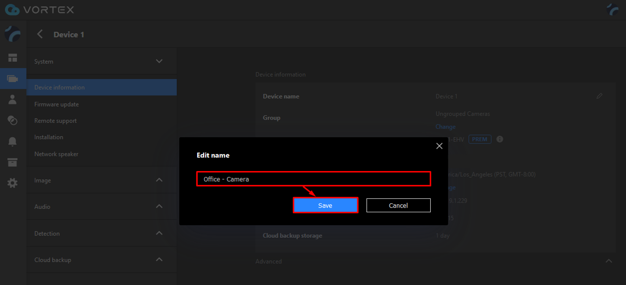This screenshot has width=626, height=285.
Task: Click the pencil edit icon for Device name
Action: 600,96
